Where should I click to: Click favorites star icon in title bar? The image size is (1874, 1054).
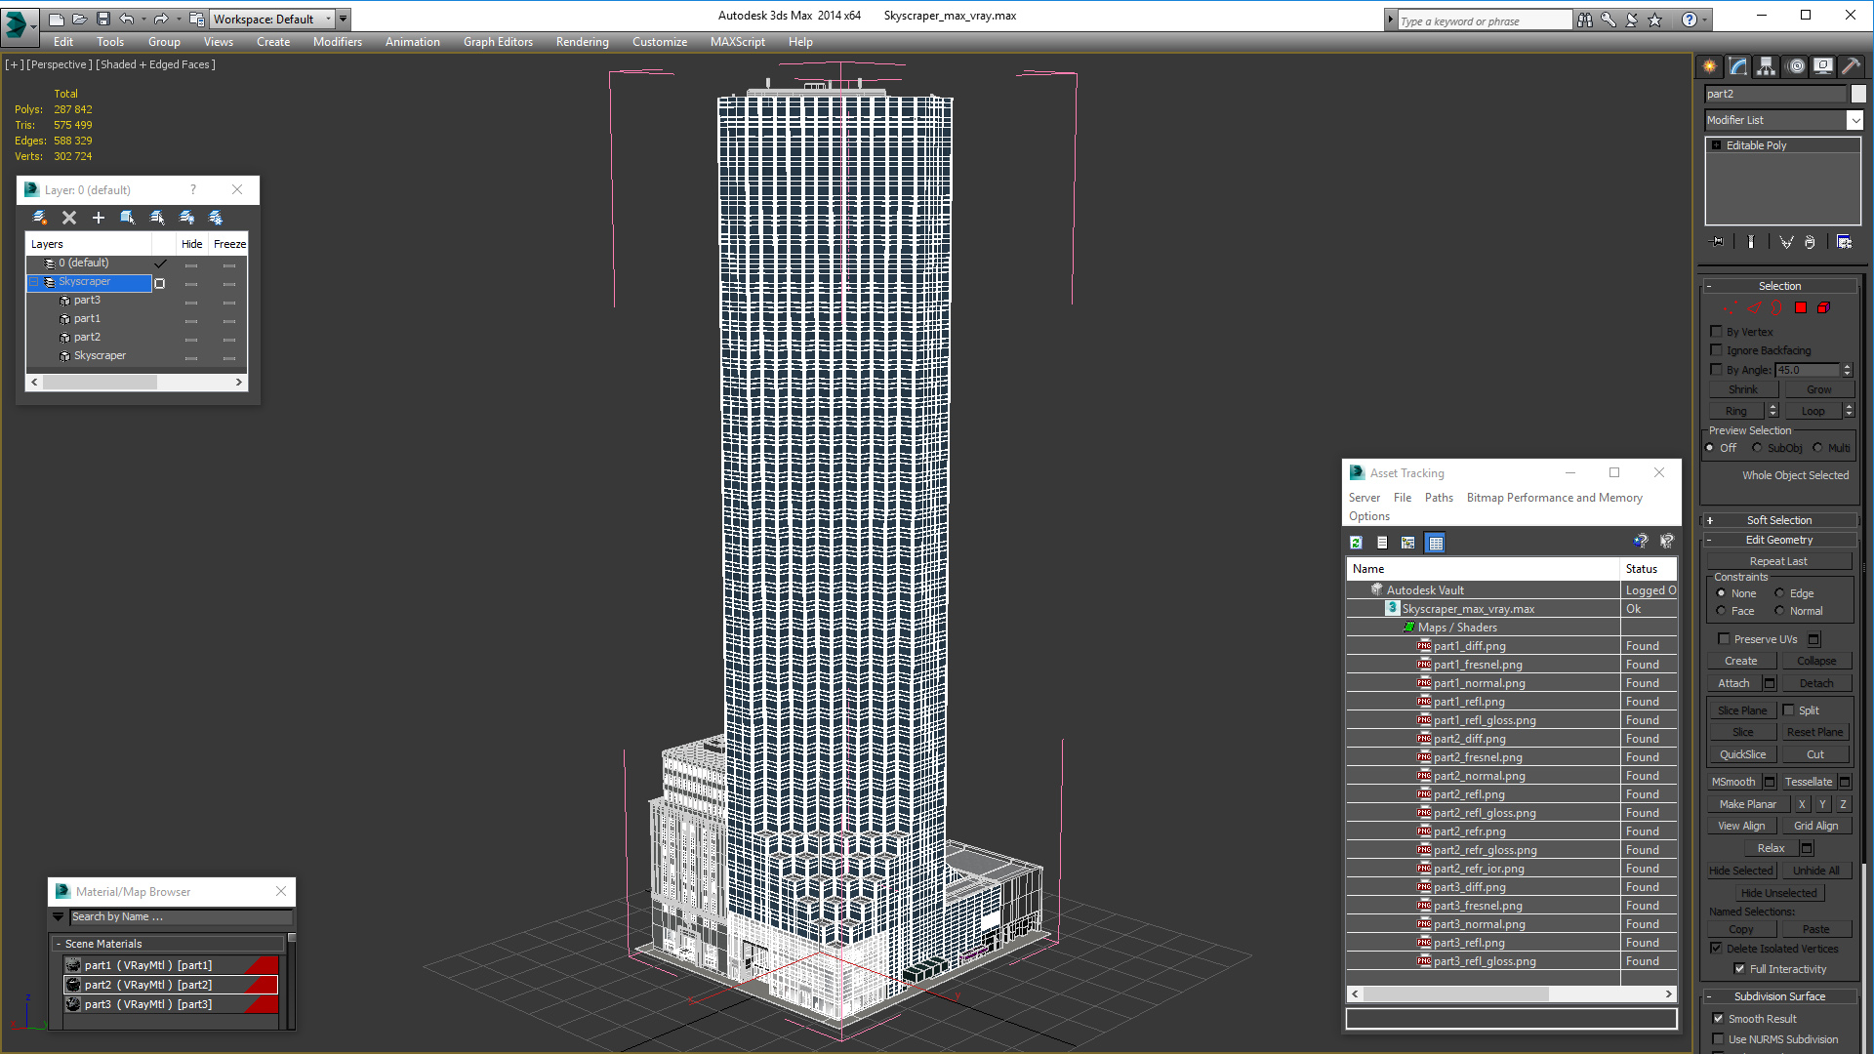1655,20
